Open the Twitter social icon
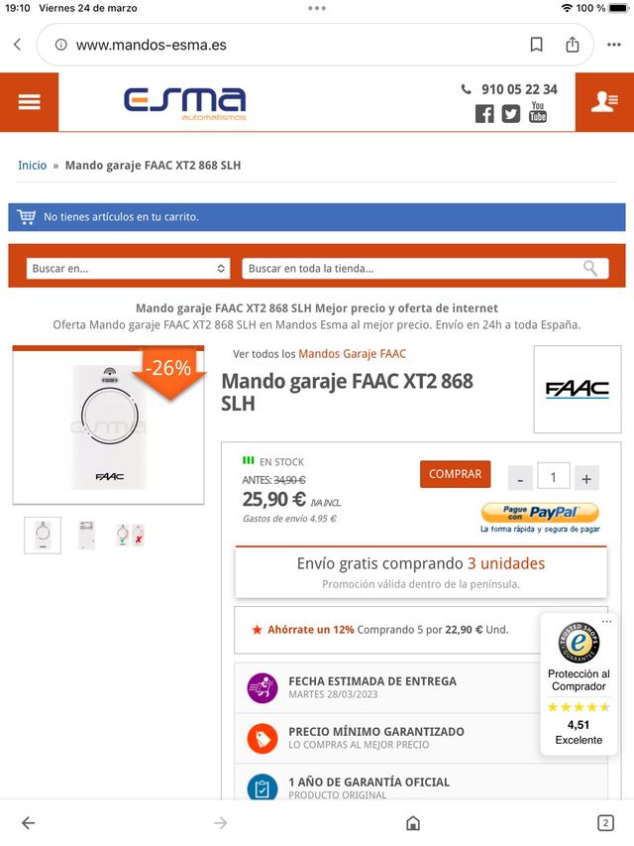The image size is (634, 846). coord(511,114)
